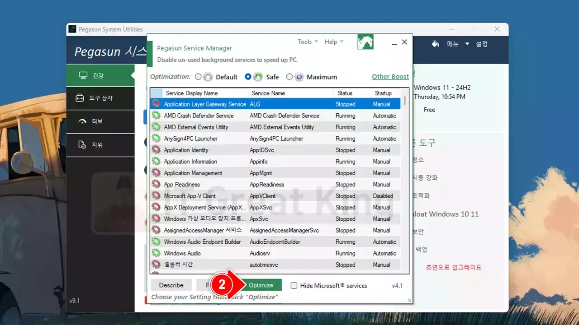Click the paint bucket theme icon
Image resolution: width=579 pixels, height=325 pixels.
click(x=435, y=44)
